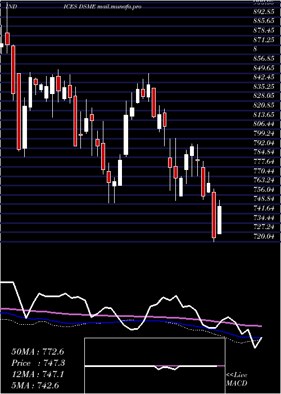Click inside the MACD inset panel
The height and width of the screenshot is (394, 281).
[x=155, y=366]
